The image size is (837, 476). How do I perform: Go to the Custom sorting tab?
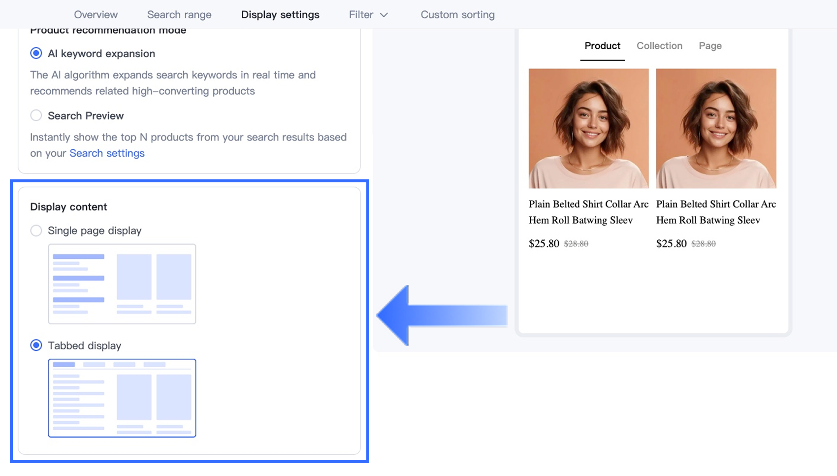(458, 15)
